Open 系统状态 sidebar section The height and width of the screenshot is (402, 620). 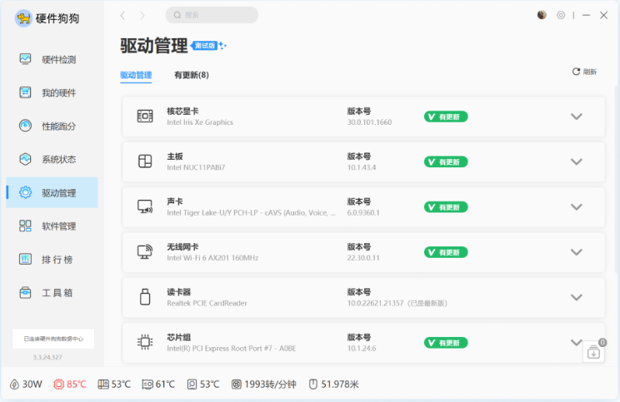tap(52, 159)
